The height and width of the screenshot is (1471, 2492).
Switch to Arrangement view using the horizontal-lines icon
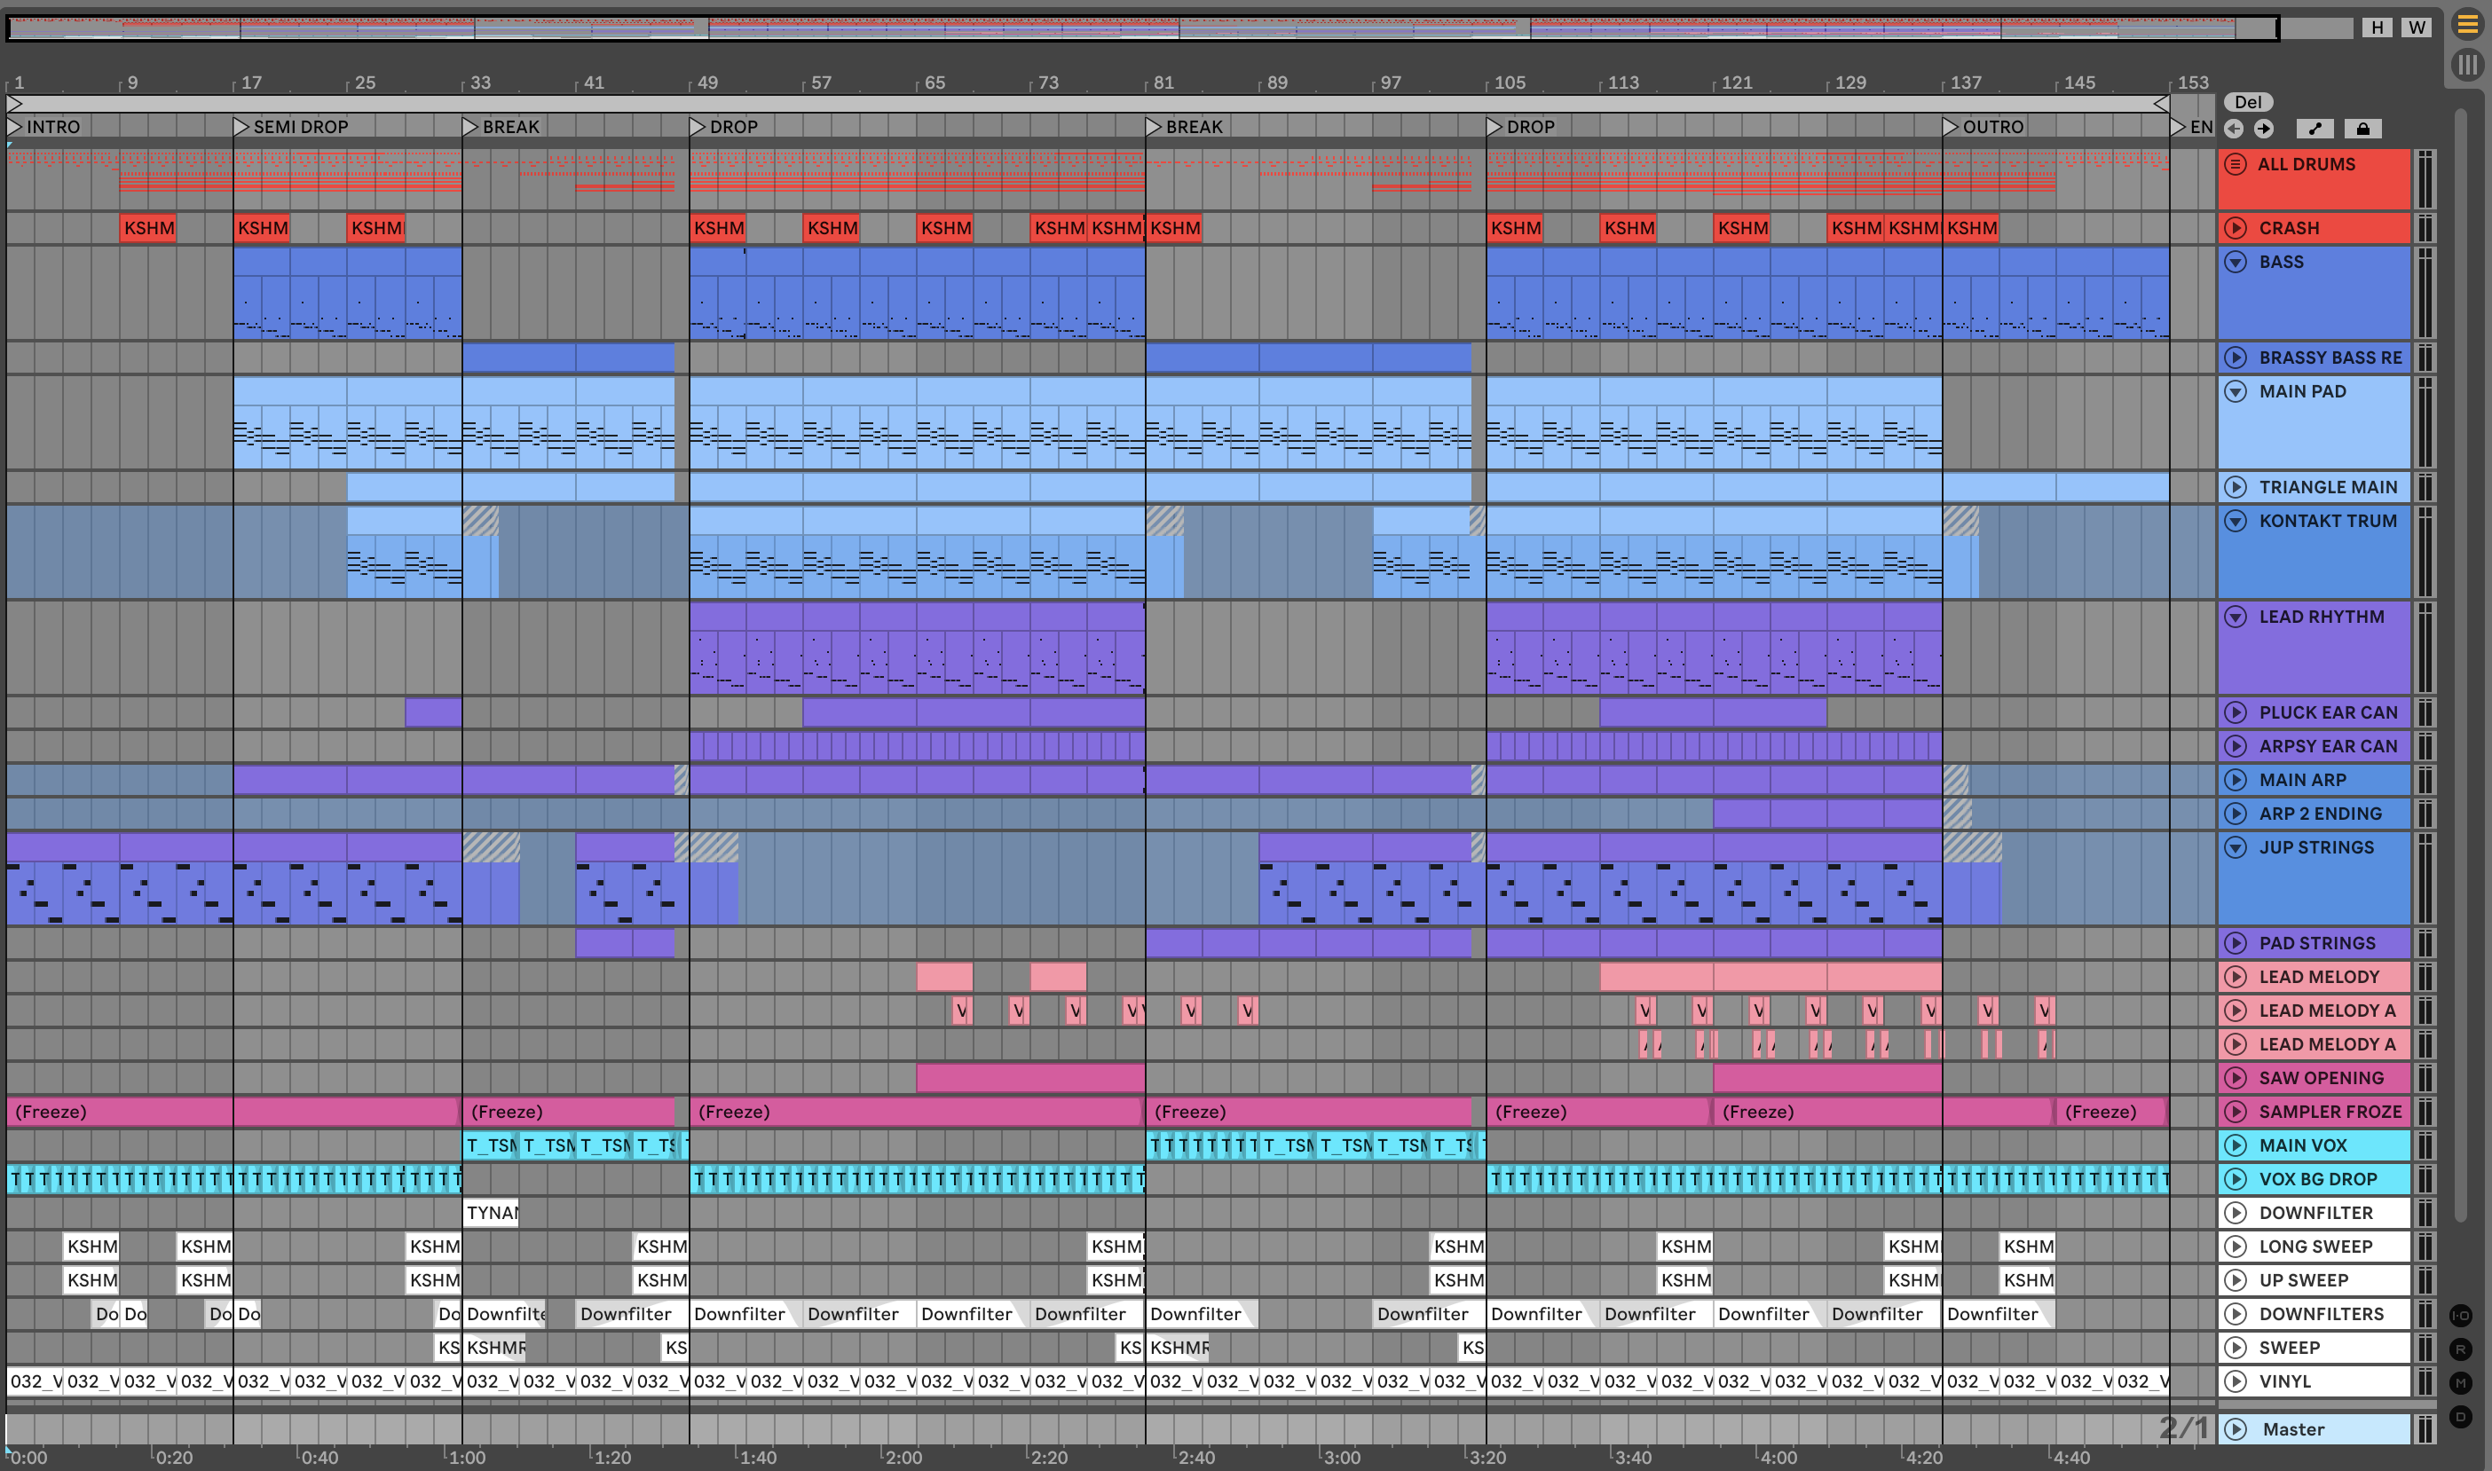[x=2466, y=25]
